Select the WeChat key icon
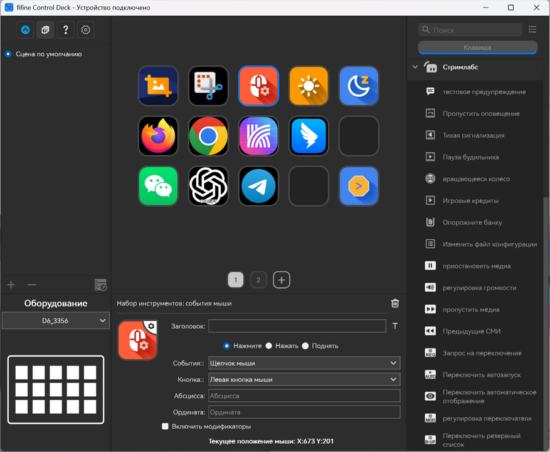This screenshot has width=550, height=452. tap(158, 186)
